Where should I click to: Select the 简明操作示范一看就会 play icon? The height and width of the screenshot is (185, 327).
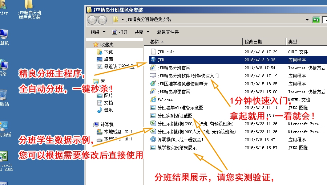(x=153, y=139)
